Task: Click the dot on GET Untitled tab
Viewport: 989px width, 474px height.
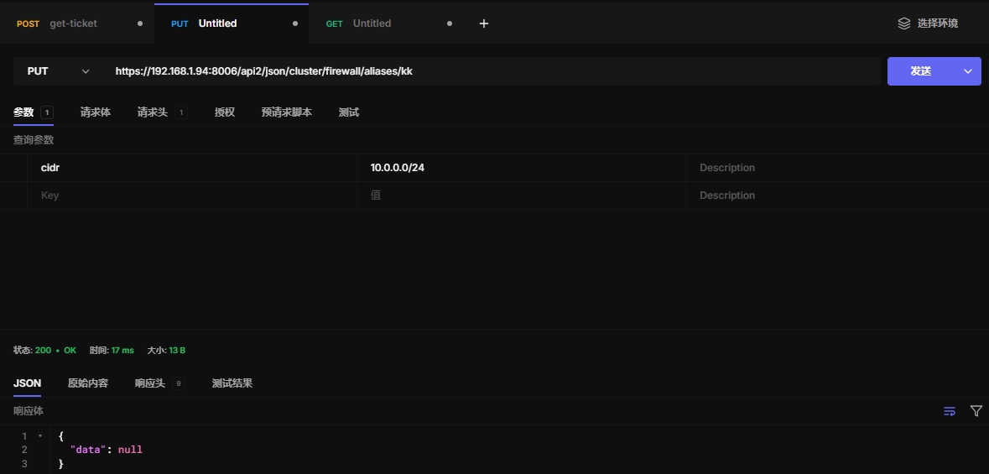Action: point(450,23)
